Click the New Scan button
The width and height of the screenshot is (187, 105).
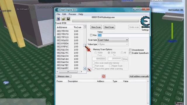pyautogui.click(x=96, y=27)
